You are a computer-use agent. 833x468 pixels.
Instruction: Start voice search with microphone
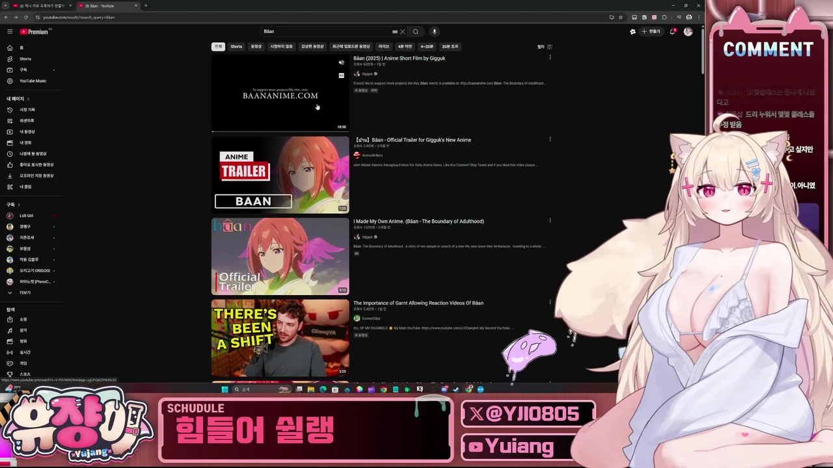pos(434,31)
